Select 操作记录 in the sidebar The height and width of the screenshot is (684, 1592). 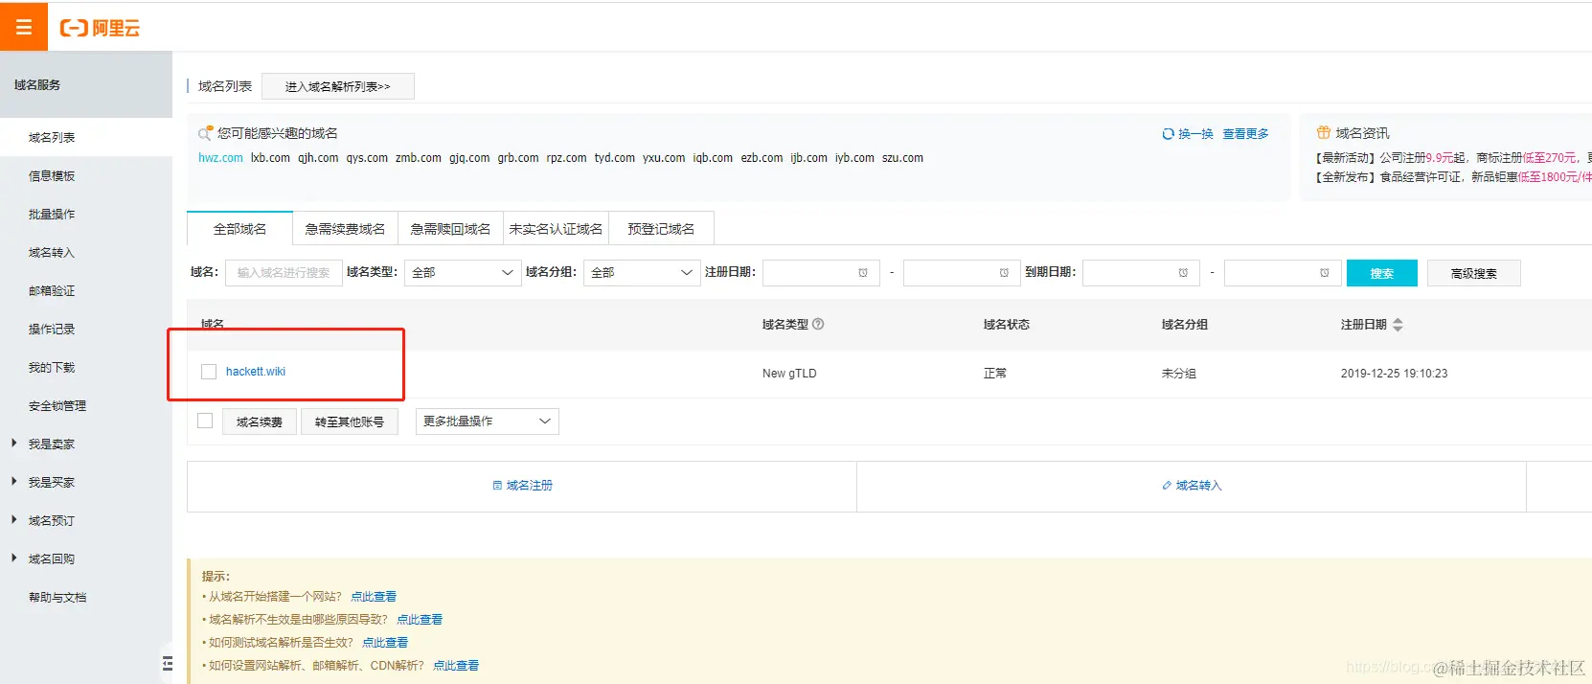pyautogui.click(x=86, y=330)
